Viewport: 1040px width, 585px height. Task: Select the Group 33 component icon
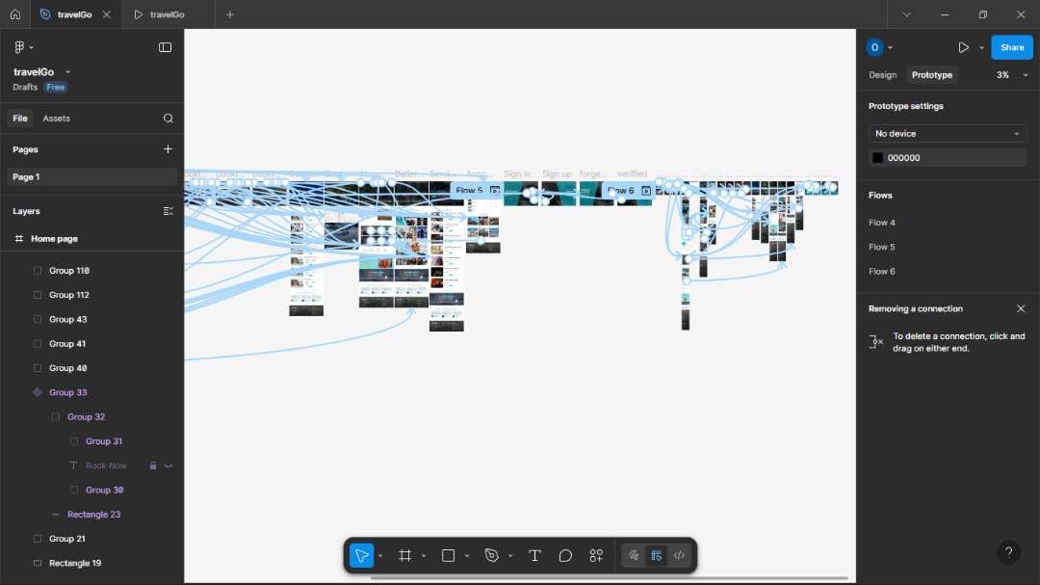tap(38, 392)
